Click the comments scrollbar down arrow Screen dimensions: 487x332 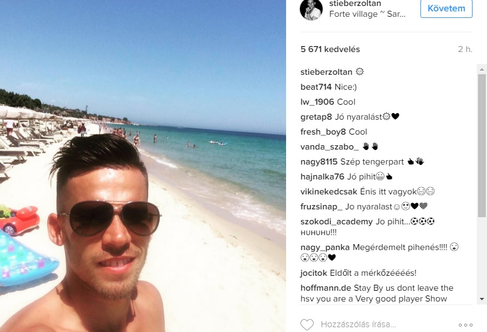482,299
